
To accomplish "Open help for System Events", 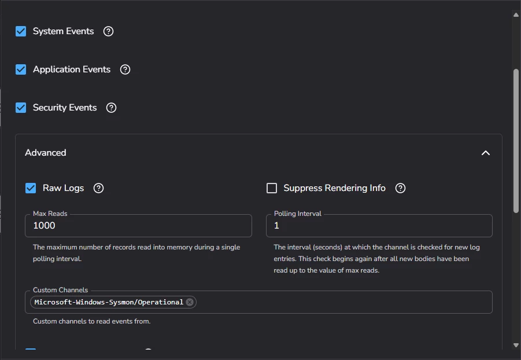I will pyautogui.click(x=108, y=31).
